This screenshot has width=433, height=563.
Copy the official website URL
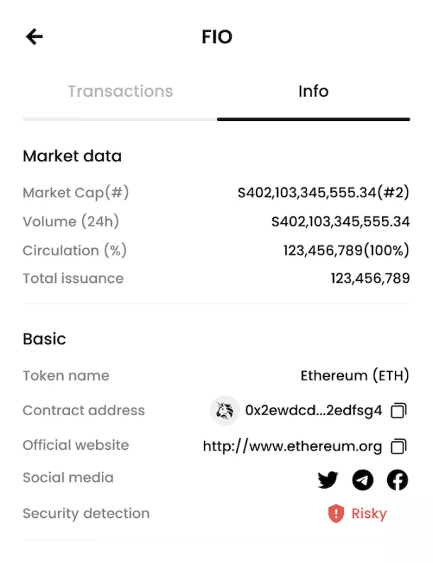pos(399,446)
